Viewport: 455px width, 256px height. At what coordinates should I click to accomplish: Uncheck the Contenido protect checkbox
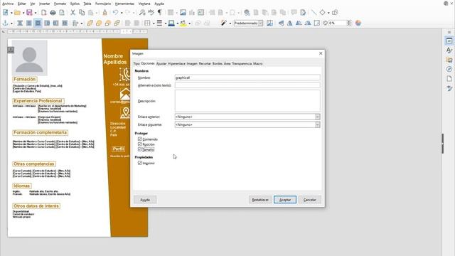pyautogui.click(x=140, y=139)
